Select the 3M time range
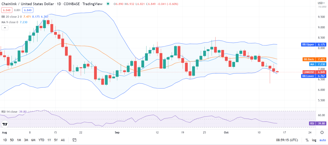The height and width of the screenshot is (145, 328). (26, 140)
